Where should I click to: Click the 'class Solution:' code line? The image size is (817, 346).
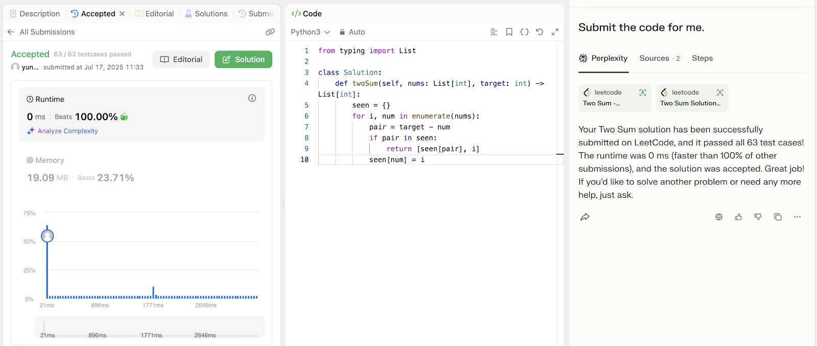coord(350,73)
